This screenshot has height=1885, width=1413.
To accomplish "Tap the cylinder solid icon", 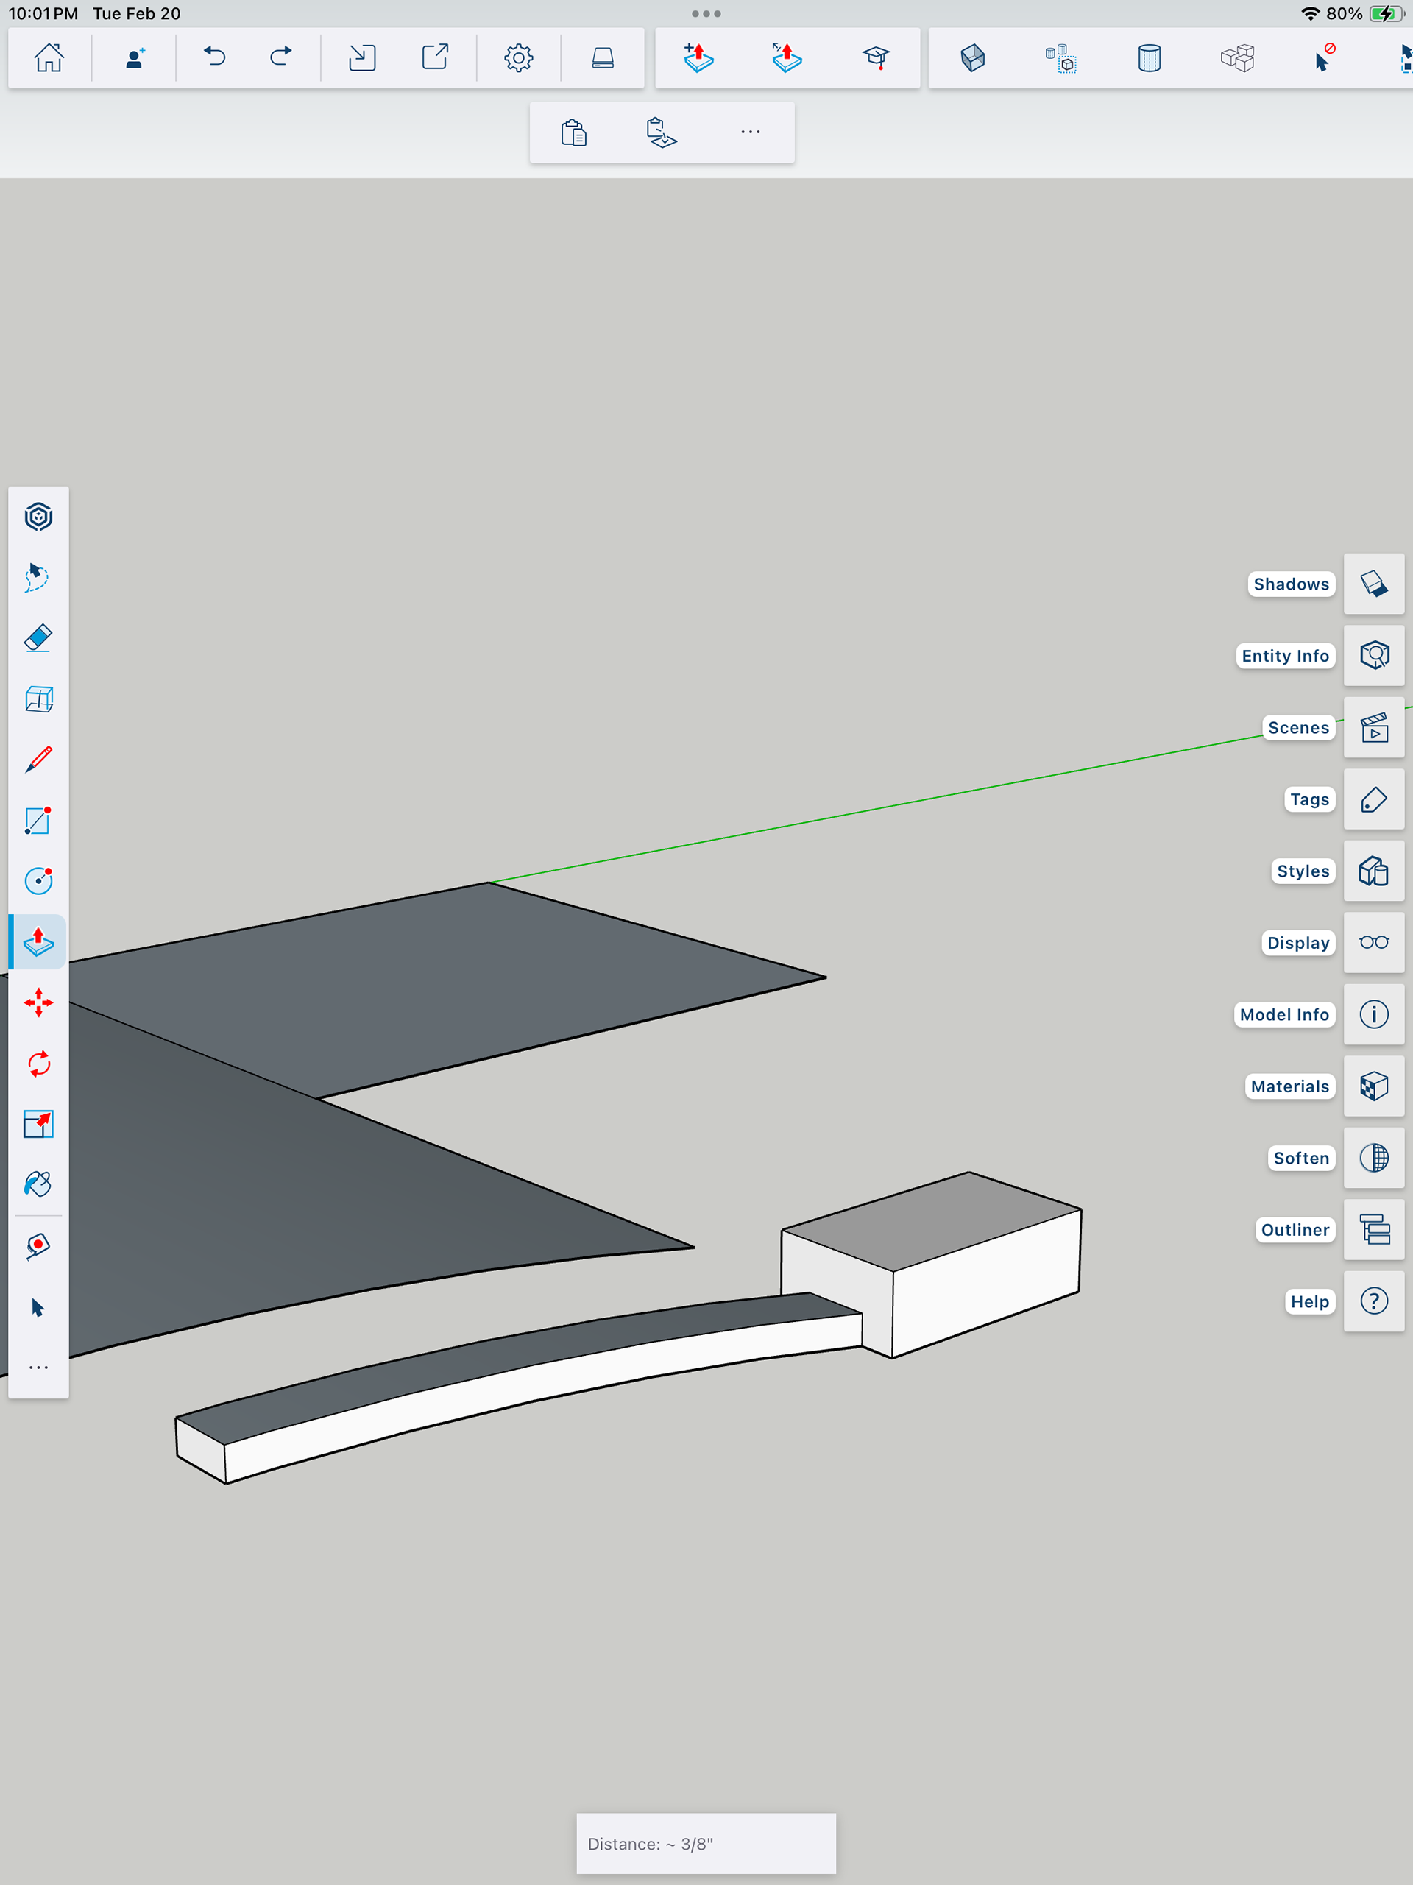I will [x=1149, y=58].
